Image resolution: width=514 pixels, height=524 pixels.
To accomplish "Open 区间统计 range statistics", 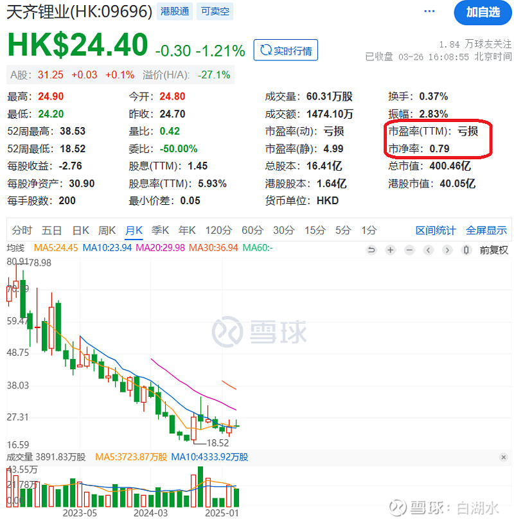I will 436,231.
